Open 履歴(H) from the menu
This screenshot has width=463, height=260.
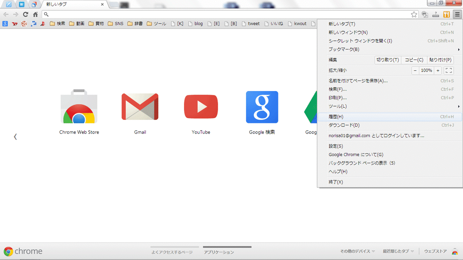pyautogui.click(x=390, y=117)
